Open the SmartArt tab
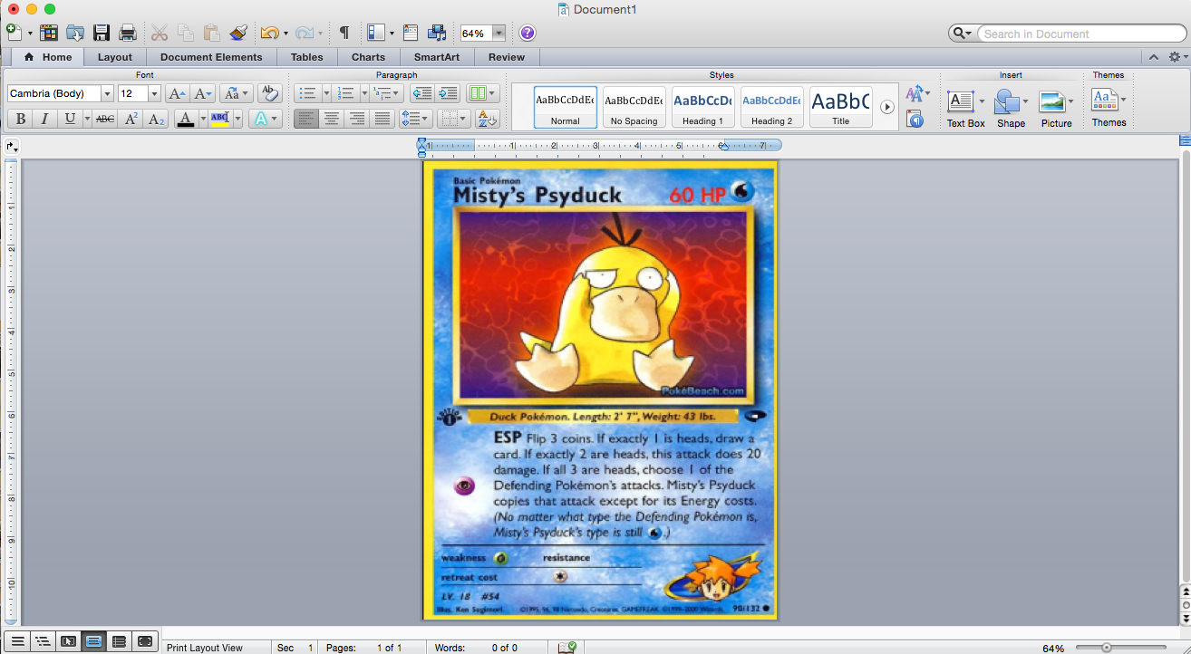 pos(437,57)
